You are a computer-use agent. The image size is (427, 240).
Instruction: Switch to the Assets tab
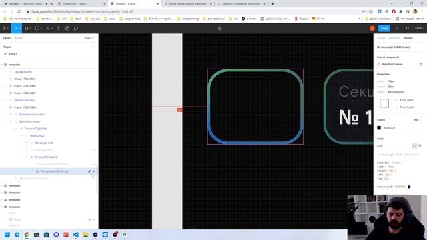(x=19, y=38)
